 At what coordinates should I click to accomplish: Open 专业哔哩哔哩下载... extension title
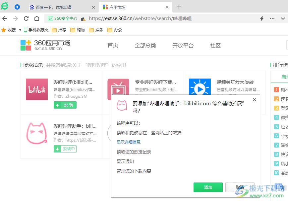click(x=155, y=82)
